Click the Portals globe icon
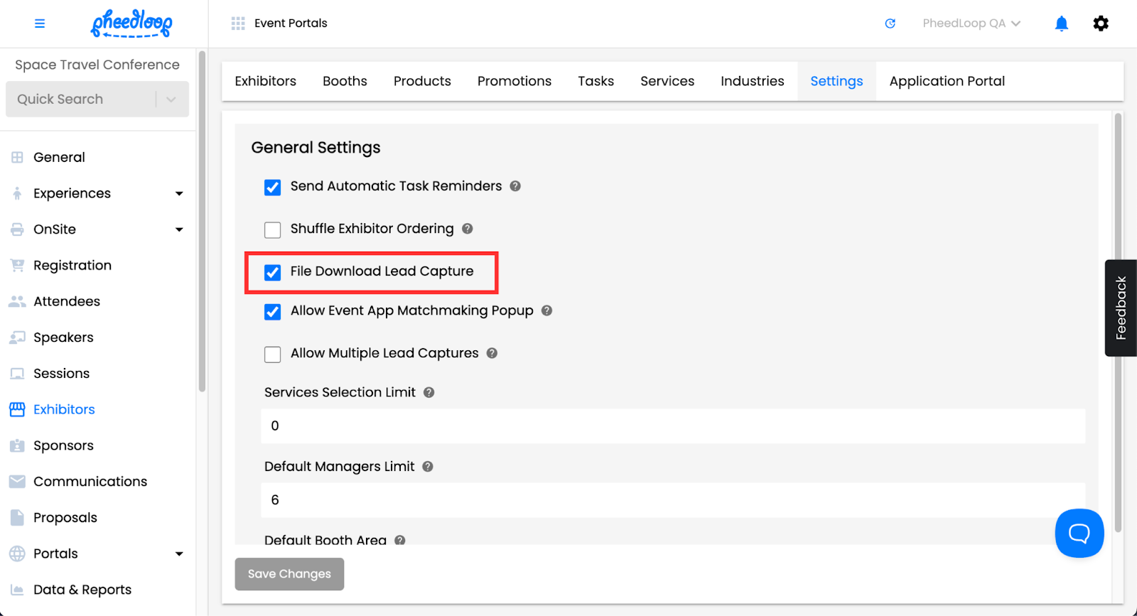The height and width of the screenshot is (616, 1137). pos(17,553)
